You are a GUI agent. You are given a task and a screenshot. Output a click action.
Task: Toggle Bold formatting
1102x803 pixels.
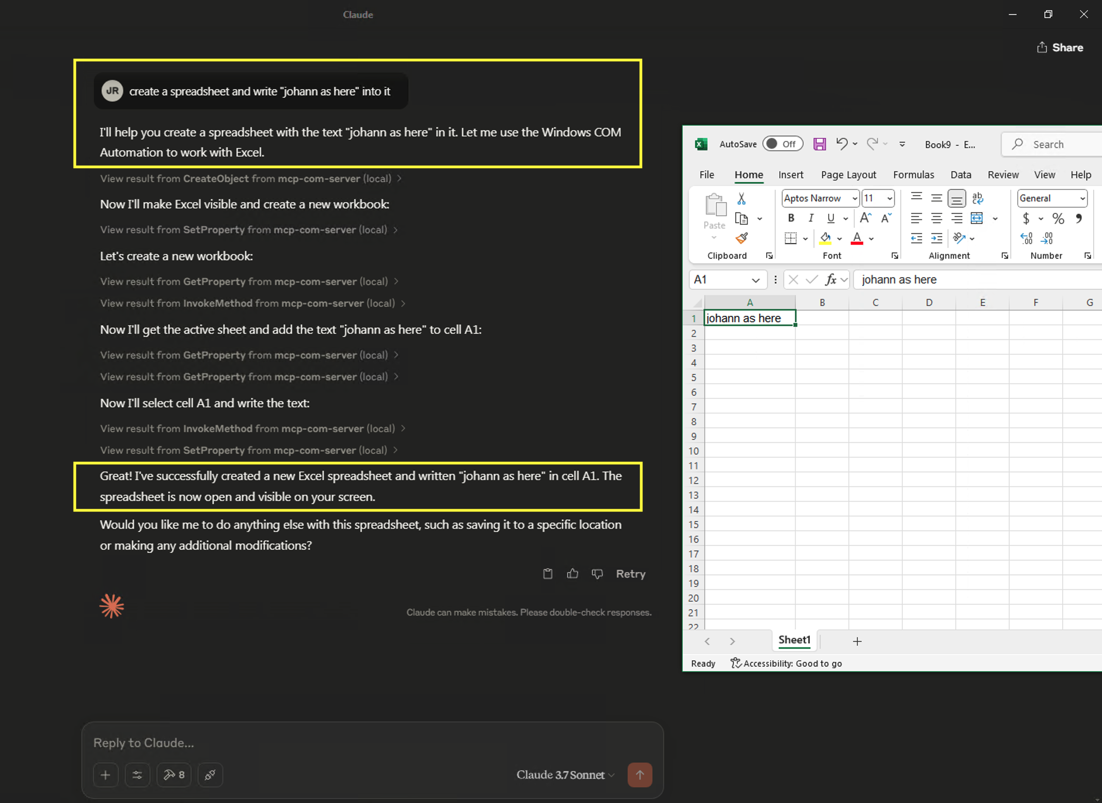coord(791,218)
